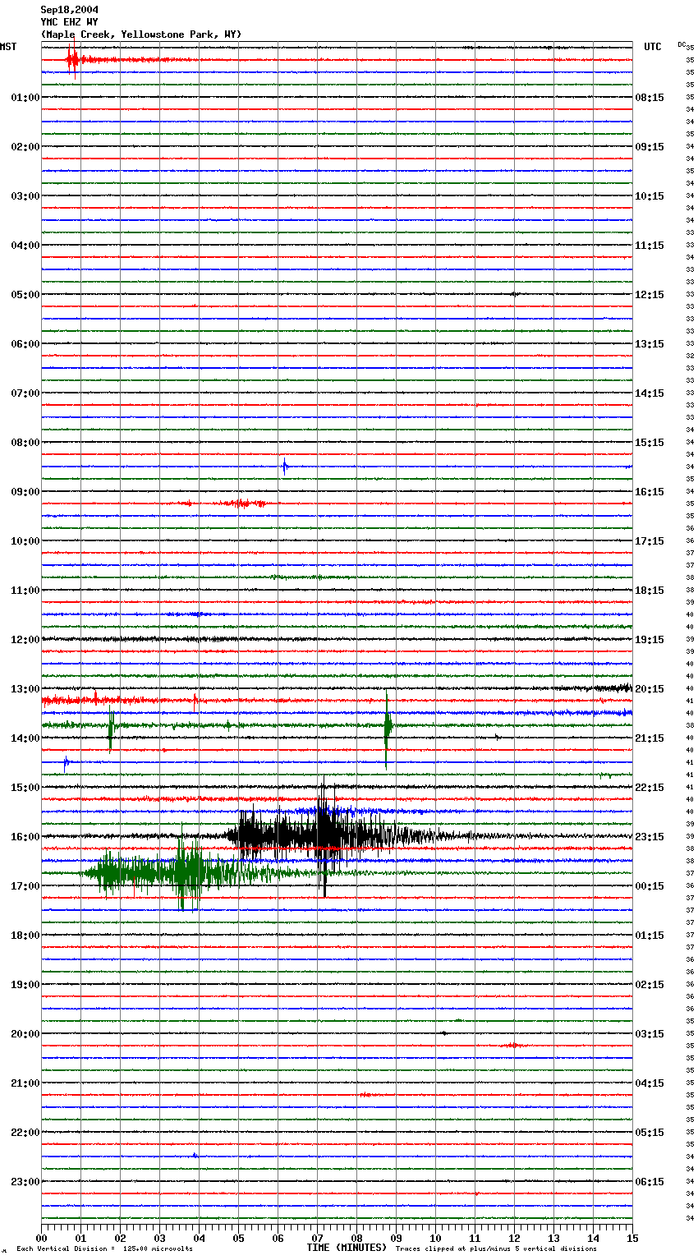The width and height of the screenshot is (698, 1260).
Task: Click the 06:15 UTC time label
Action: [x=650, y=1182]
